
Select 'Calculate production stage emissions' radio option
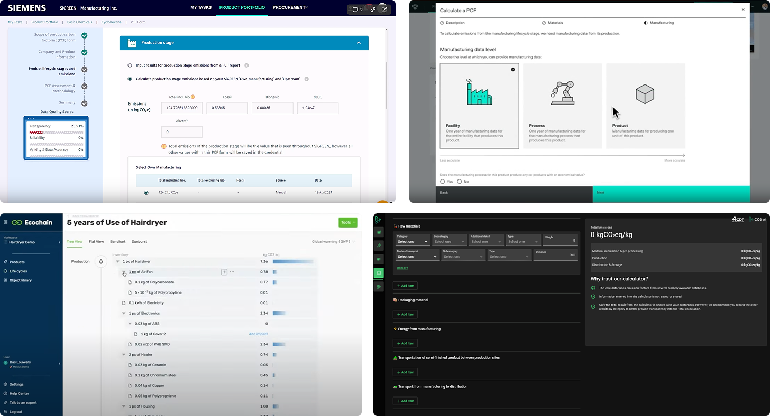pos(130,79)
